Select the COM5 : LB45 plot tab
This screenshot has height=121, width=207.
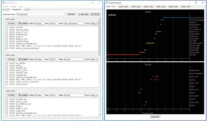[x=160, y=7]
